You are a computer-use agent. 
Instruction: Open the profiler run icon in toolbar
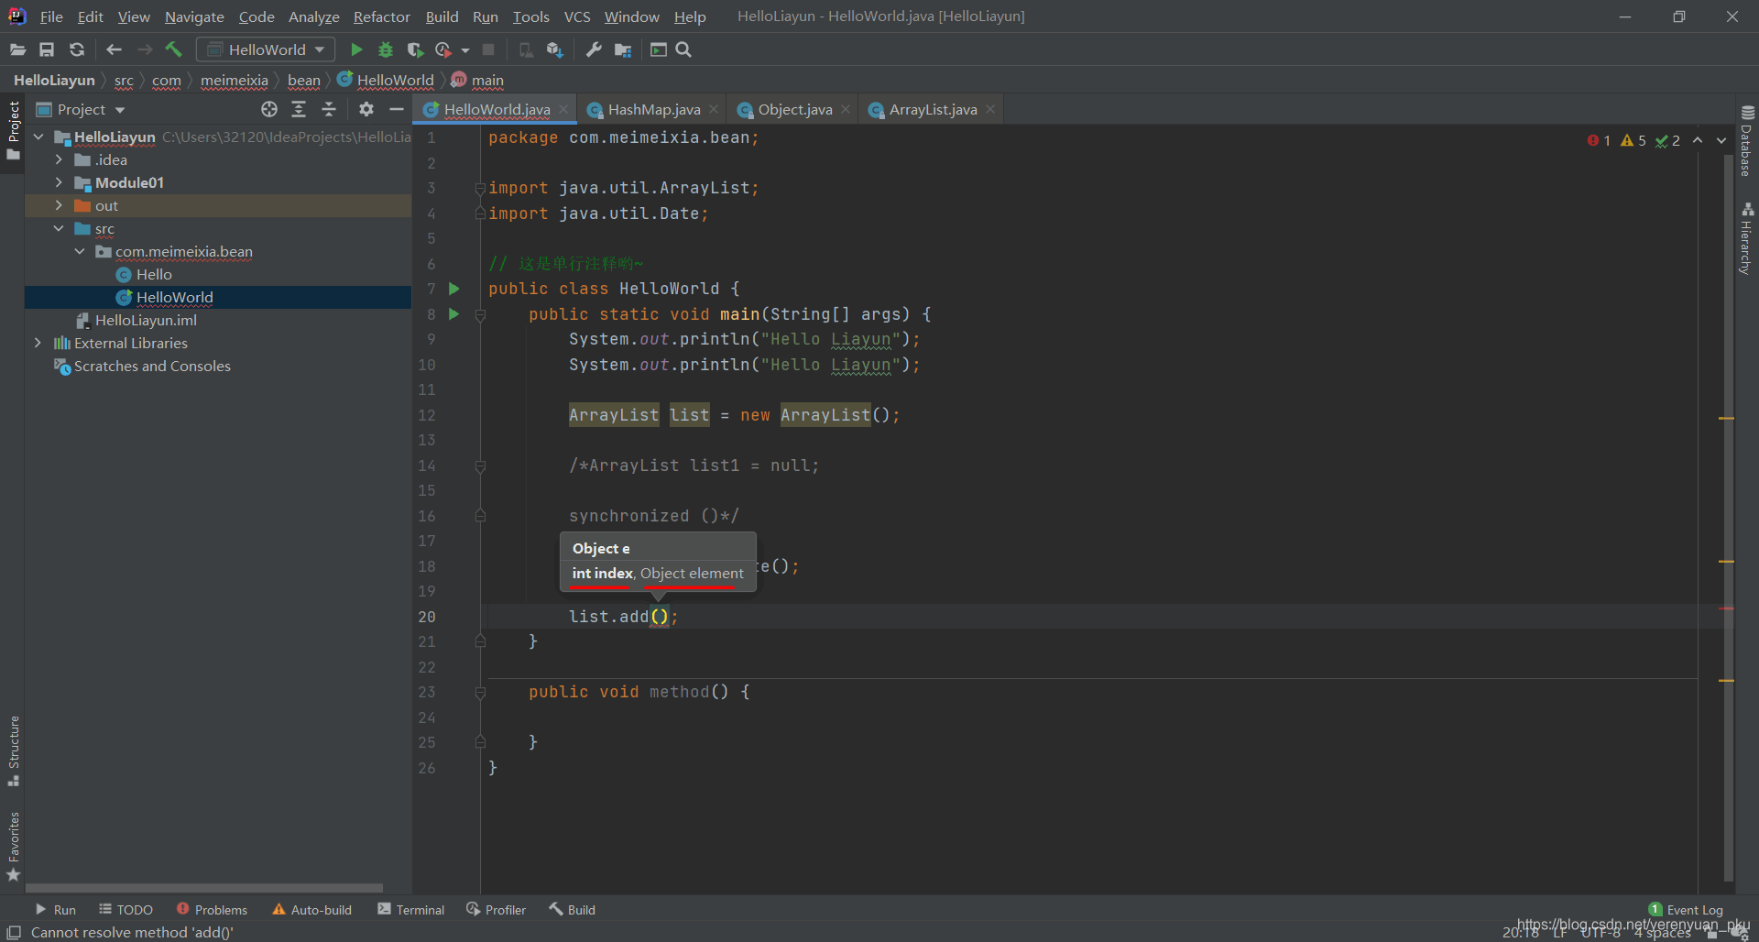point(443,49)
